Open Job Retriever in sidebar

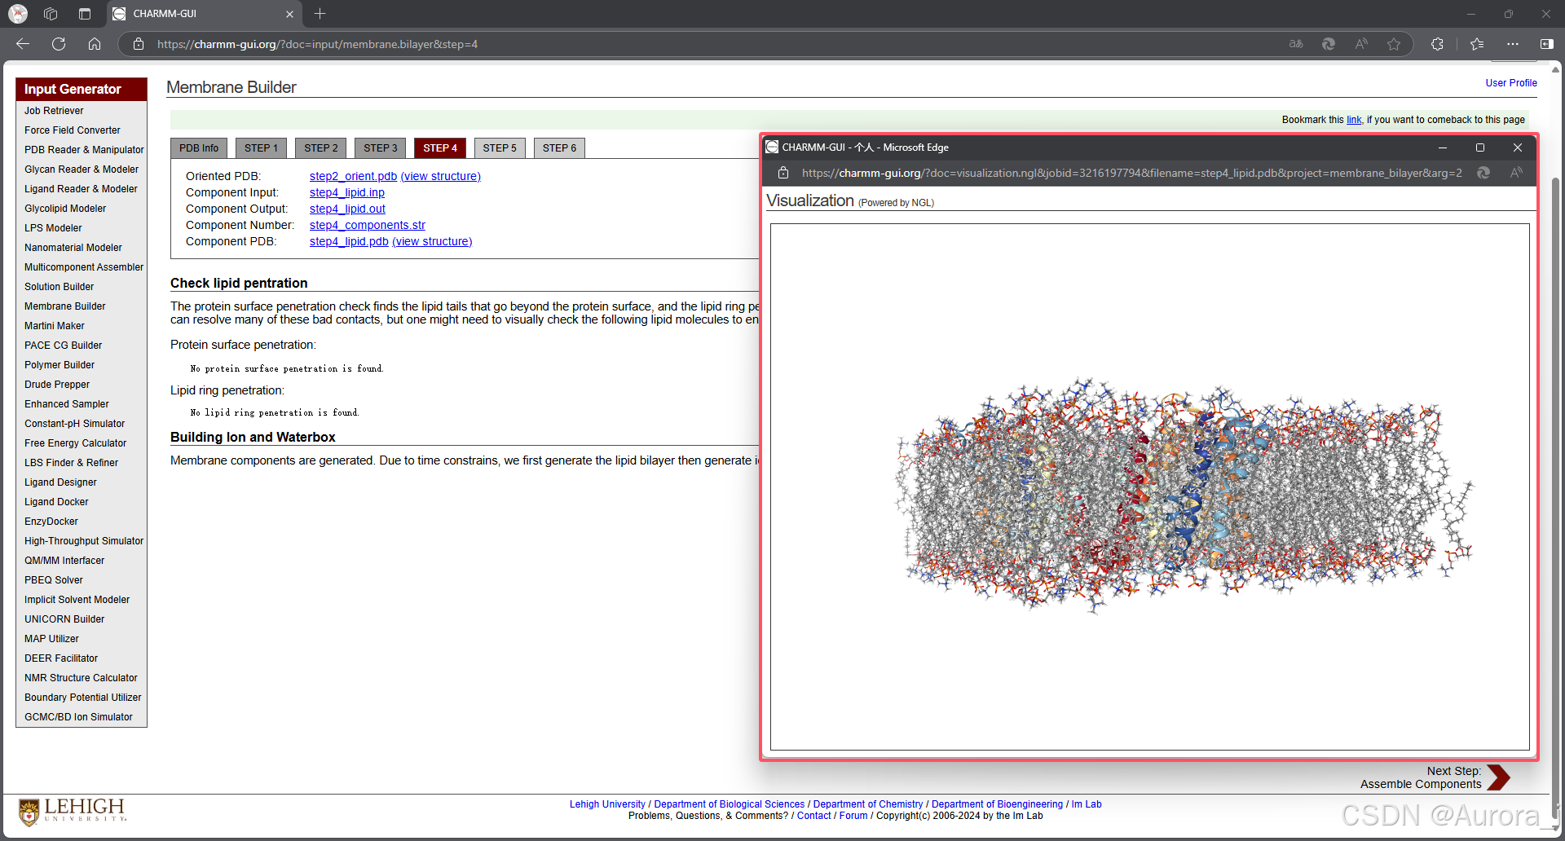click(x=54, y=111)
